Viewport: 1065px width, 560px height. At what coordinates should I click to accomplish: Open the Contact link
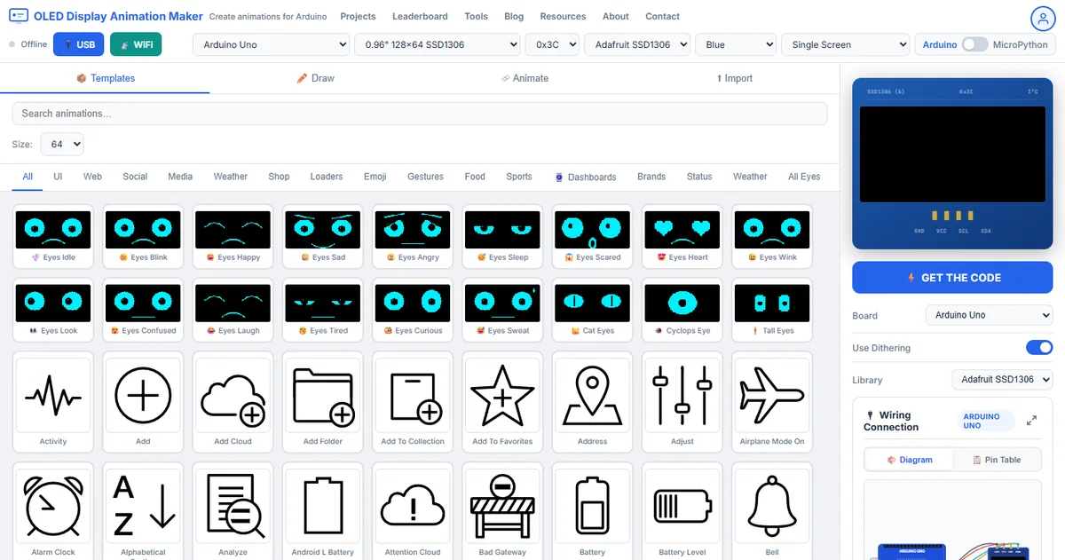pyautogui.click(x=663, y=16)
